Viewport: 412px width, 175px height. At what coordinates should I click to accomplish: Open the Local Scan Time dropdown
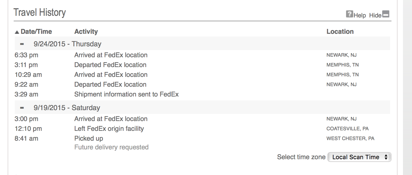[359, 157]
